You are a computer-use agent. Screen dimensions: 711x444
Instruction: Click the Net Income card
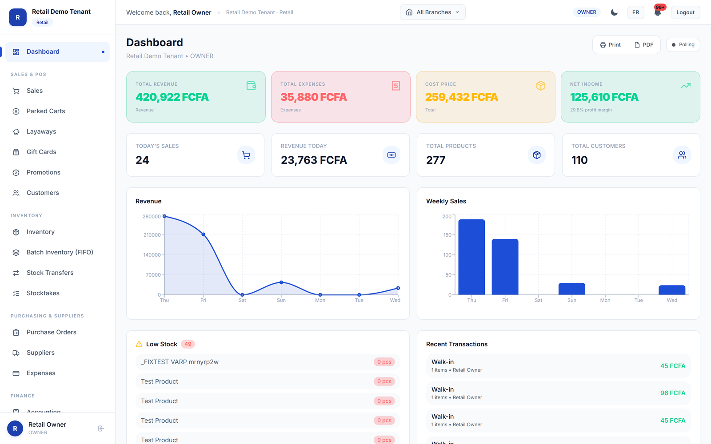pos(631,97)
